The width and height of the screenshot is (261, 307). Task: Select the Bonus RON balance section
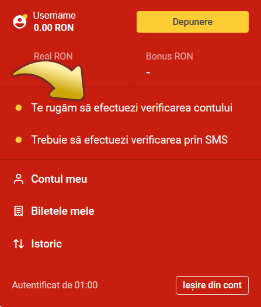pos(196,66)
